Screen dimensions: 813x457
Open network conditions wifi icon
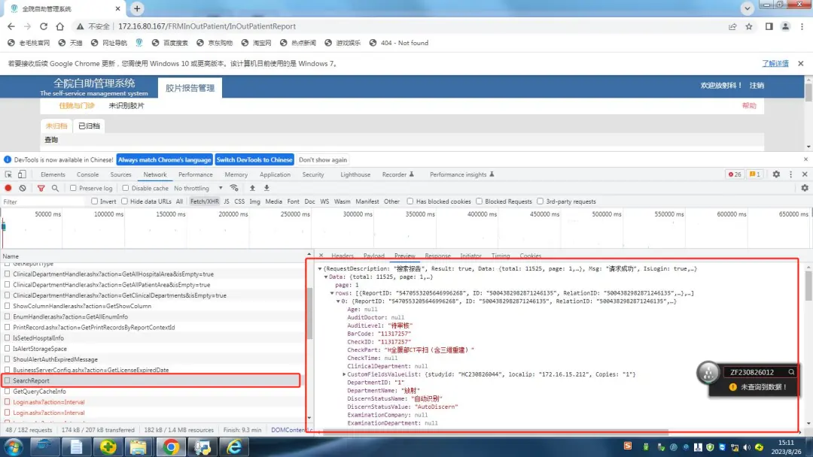[x=234, y=188]
